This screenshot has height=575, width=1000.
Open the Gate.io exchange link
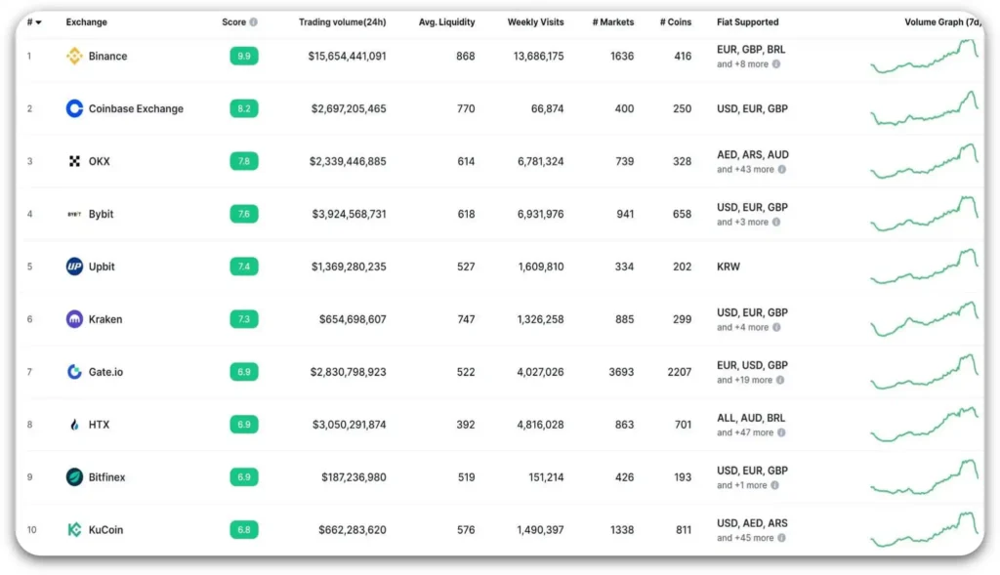pos(105,372)
